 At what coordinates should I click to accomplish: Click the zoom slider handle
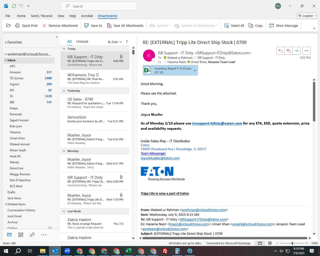pos(292,243)
